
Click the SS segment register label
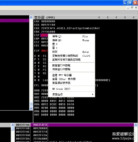45,63
